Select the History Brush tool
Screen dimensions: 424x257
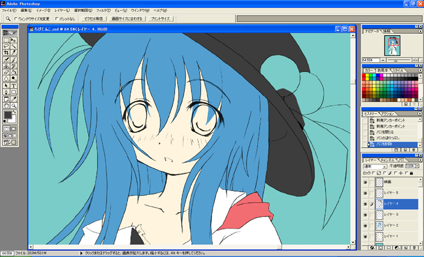[x=13, y=66]
